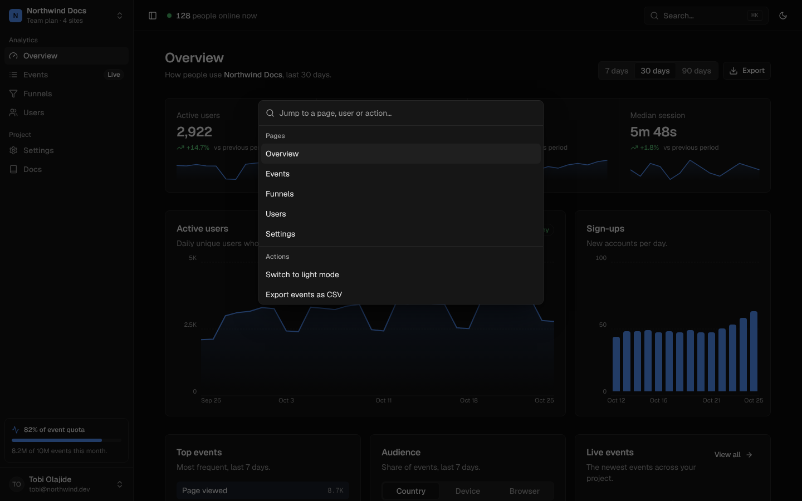Choose Events in the command palette
Viewport: 802px width, 501px height.
(x=401, y=174)
